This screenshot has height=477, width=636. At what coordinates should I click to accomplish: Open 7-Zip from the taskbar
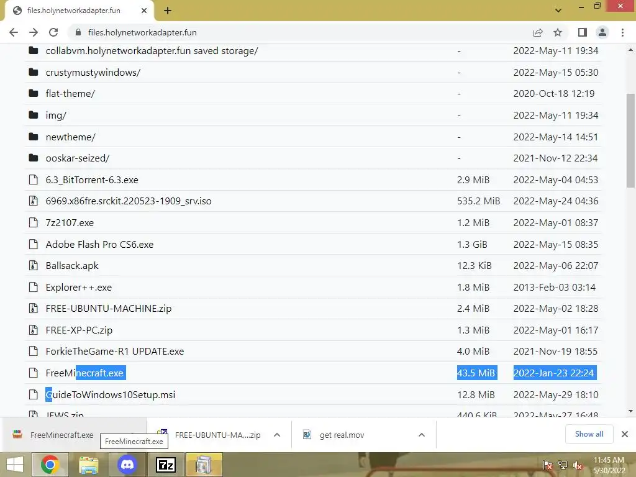pyautogui.click(x=166, y=465)
